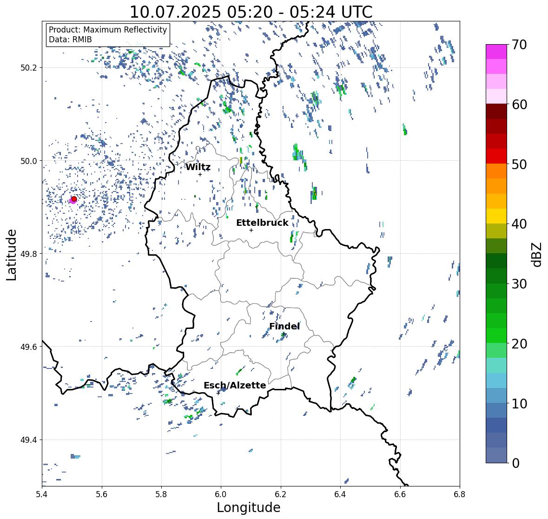Click the 6.2 longitude tick label
Image resolution: width=548 pixels, height=519 pixels.
coord(281,494)
